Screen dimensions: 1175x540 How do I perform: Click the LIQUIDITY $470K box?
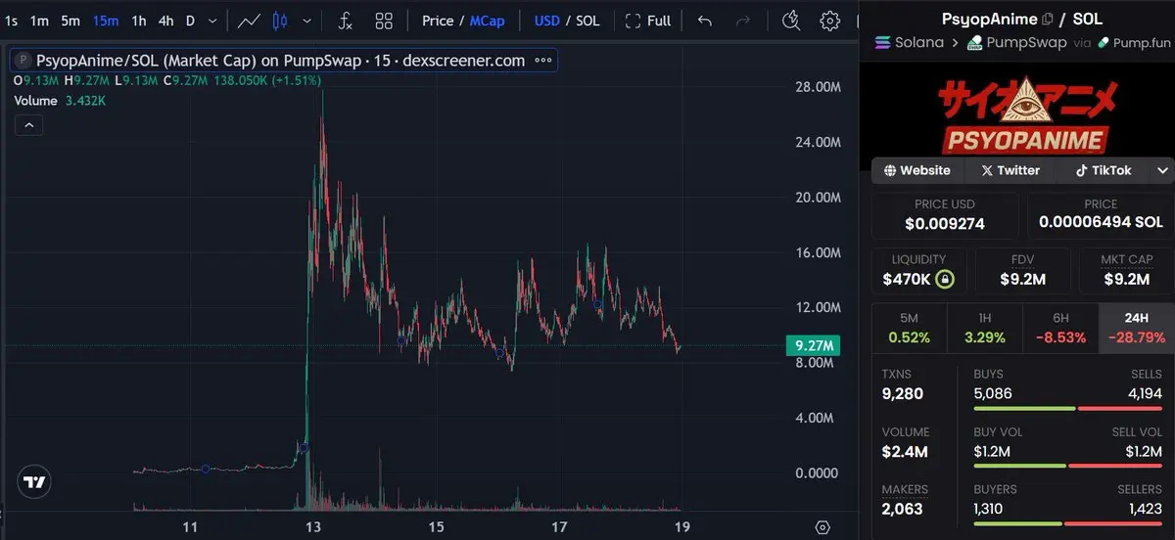tap(918, 270)
